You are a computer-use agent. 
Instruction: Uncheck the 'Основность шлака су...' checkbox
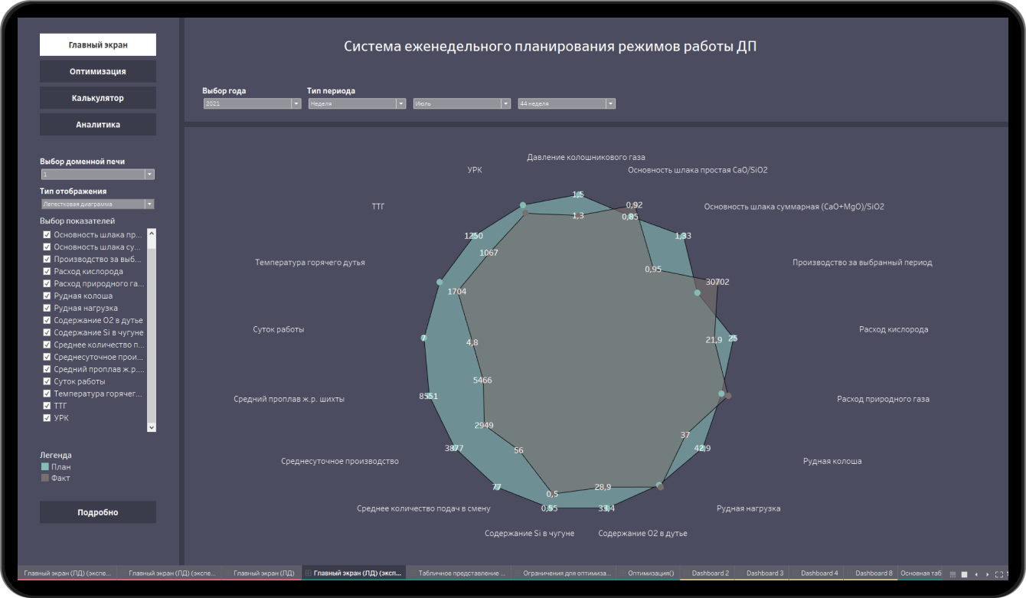tap(47, 247)
